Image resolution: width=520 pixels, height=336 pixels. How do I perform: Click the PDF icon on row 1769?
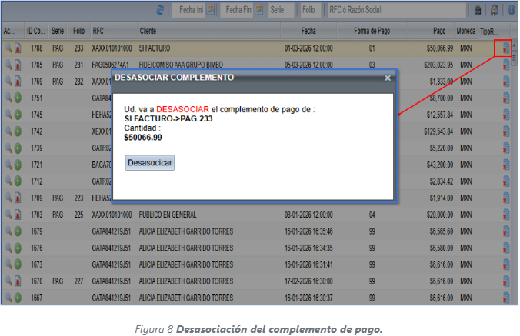coord(17,81)
